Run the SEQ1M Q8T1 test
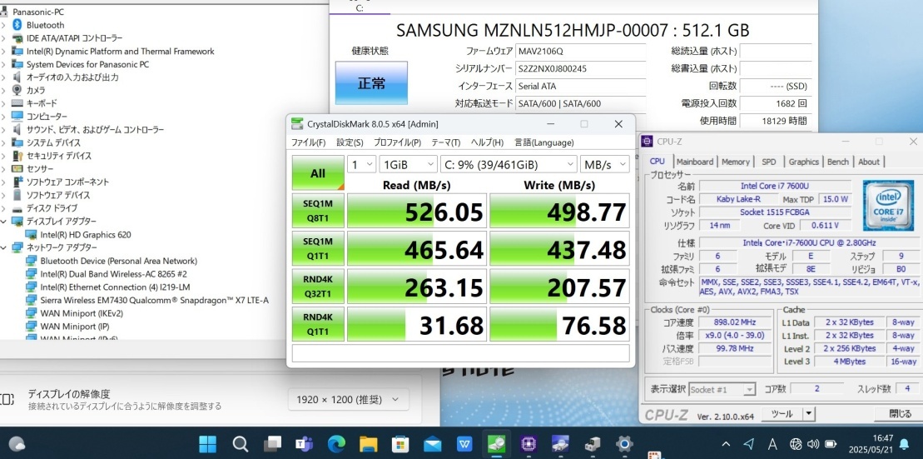The image size is (923, 459). [318, 211]
